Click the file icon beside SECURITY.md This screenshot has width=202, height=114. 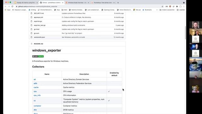32,13
